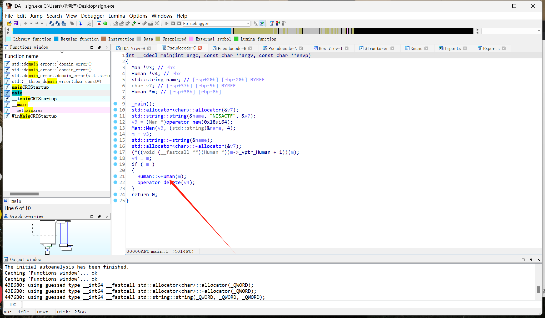This screenshot has height=318, width=545.
Task: Close the Functions window panel
Action: (107, 47)
